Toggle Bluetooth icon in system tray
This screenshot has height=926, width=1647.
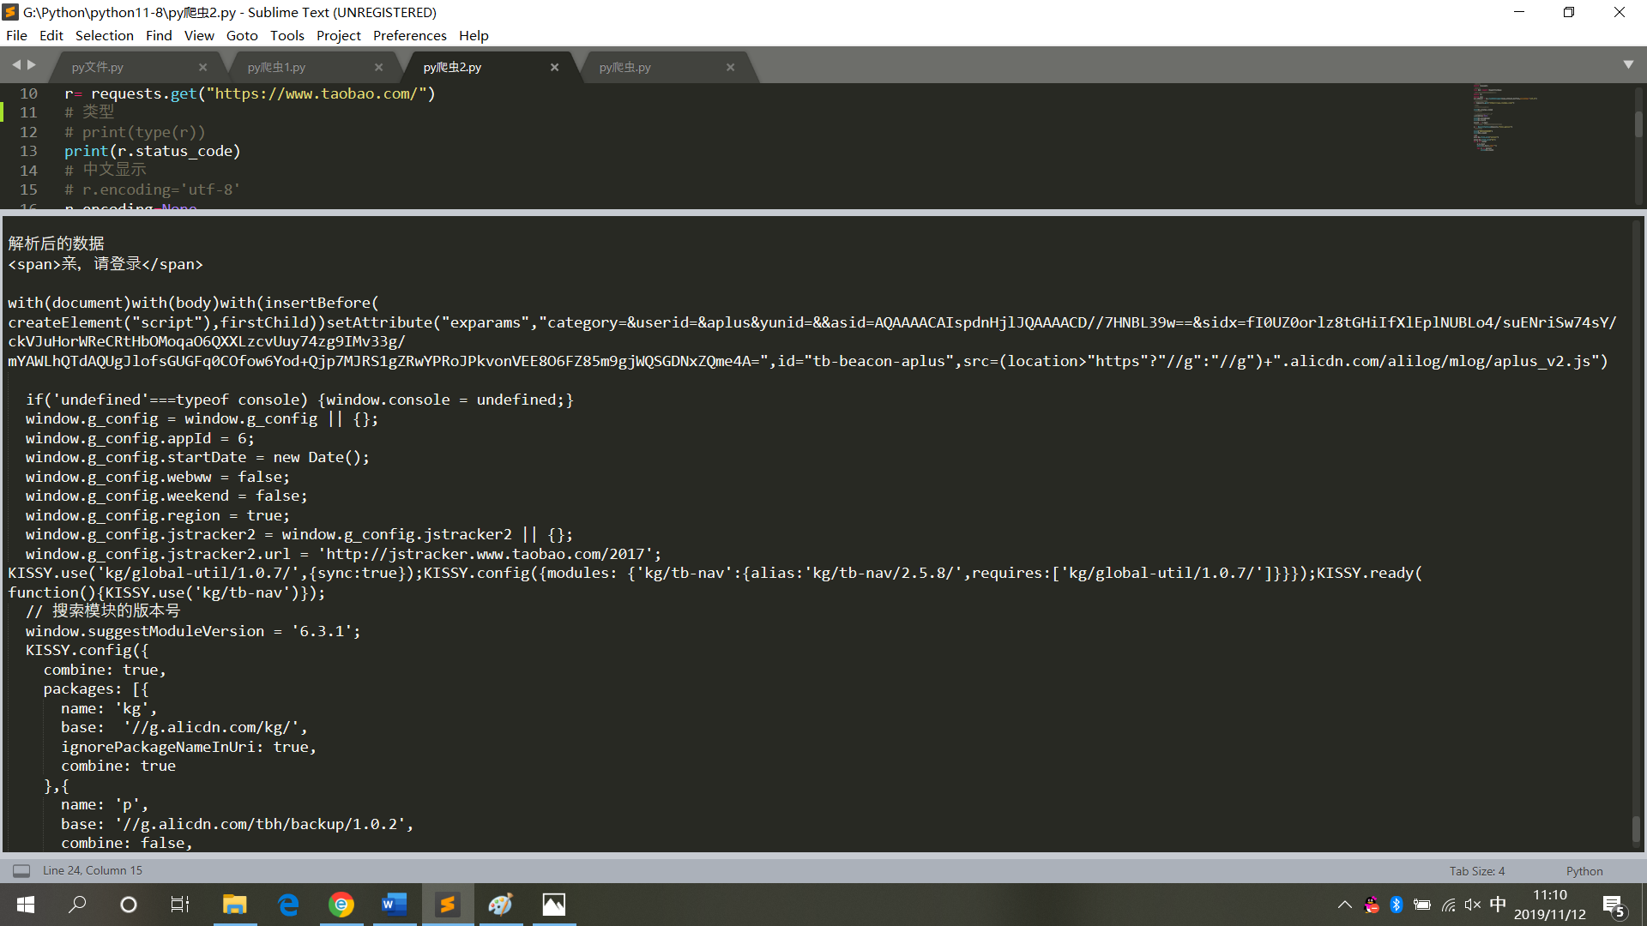coord(1397,905)
